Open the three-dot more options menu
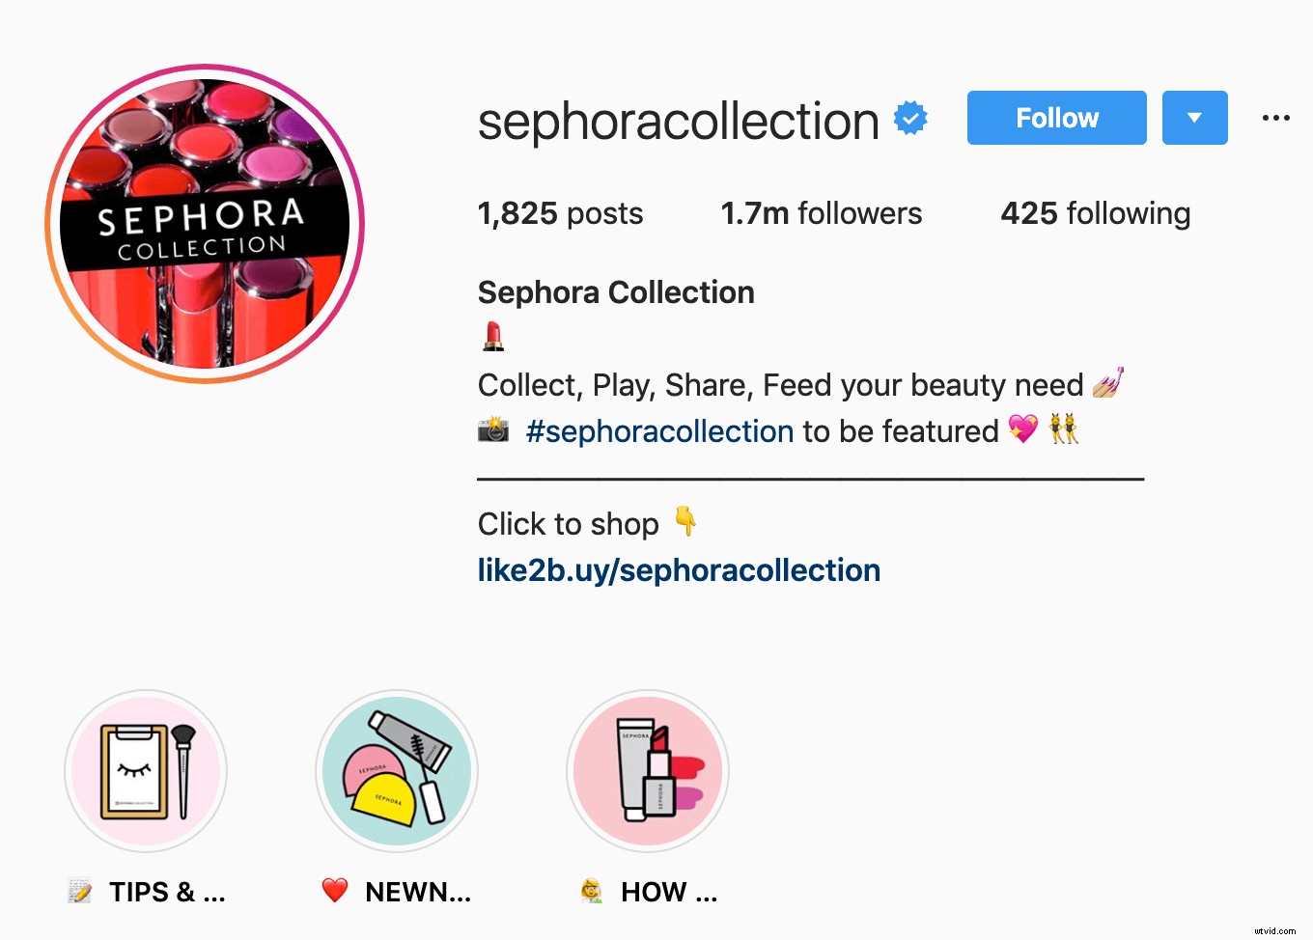 pyautogui.click(x=1275, y=118)
